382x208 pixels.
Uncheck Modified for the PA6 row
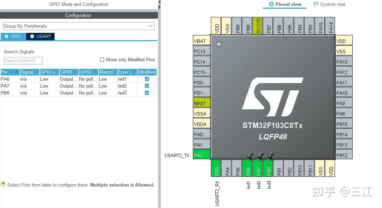tap(146, 79)
